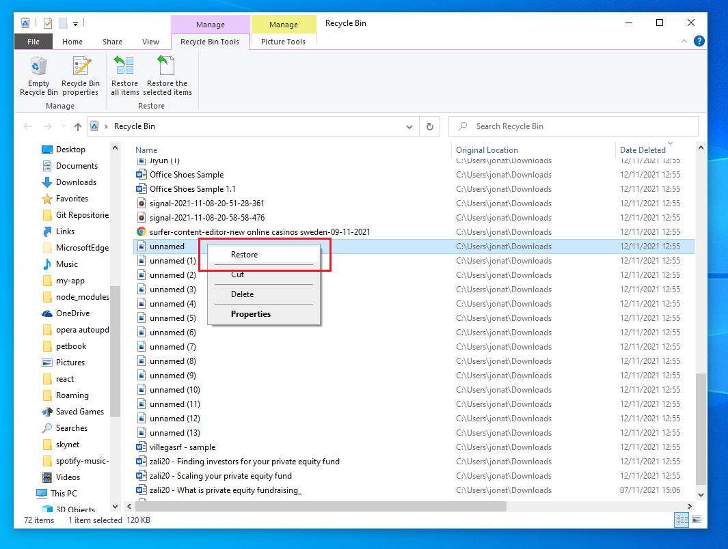Open Customize Quick Access Toolbar dropdown
The width and height of the screenshot is (728, 549).
point(75,23)
